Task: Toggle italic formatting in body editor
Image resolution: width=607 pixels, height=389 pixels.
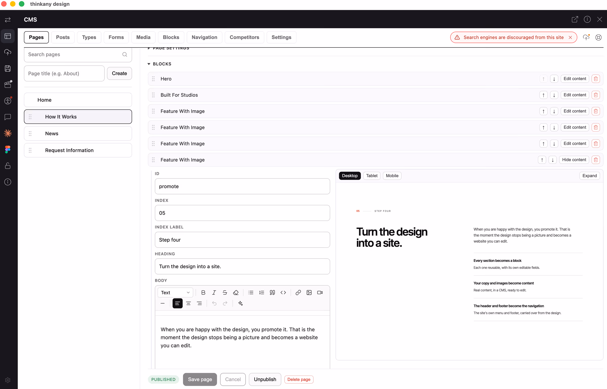Action: point(214,292)
